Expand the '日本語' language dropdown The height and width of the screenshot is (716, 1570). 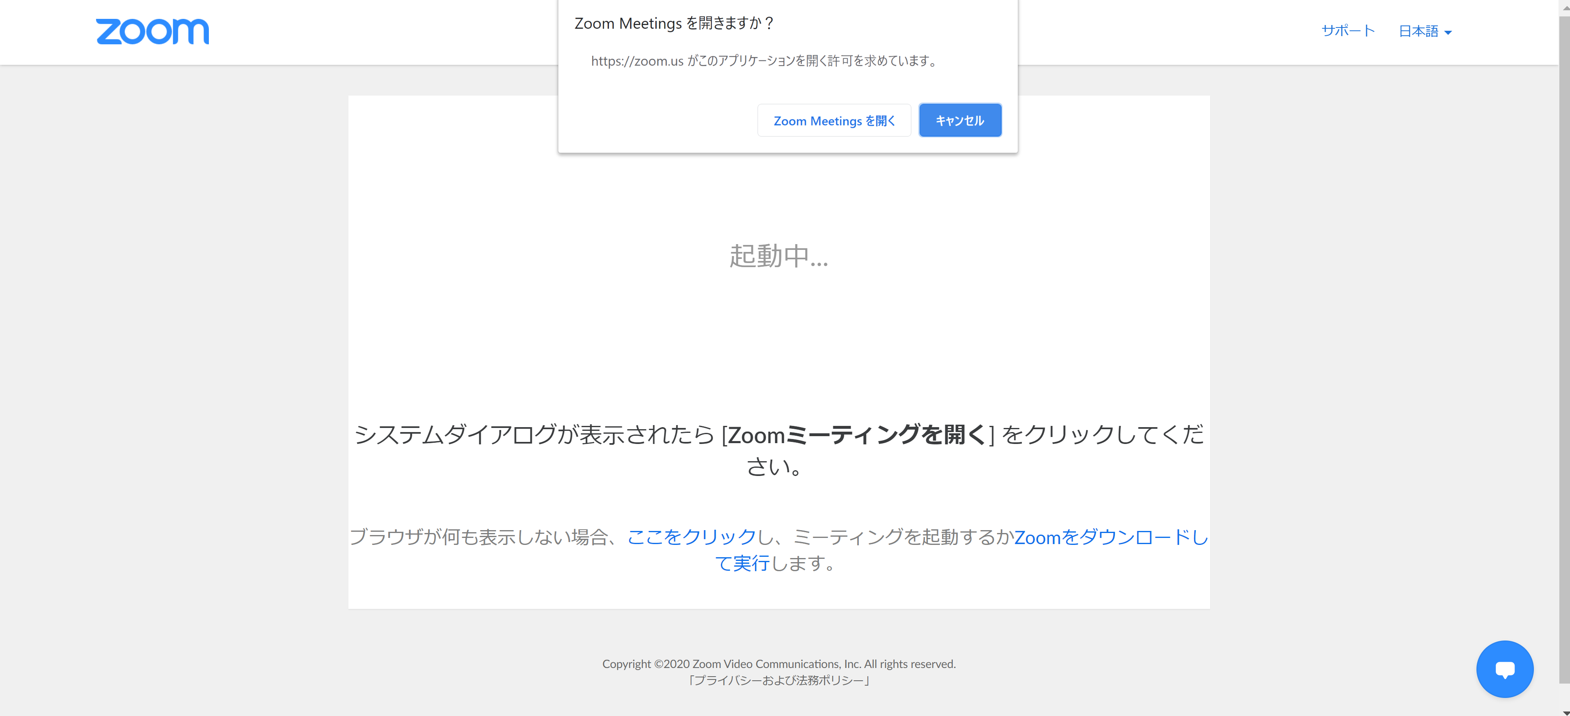(1425, 31)
